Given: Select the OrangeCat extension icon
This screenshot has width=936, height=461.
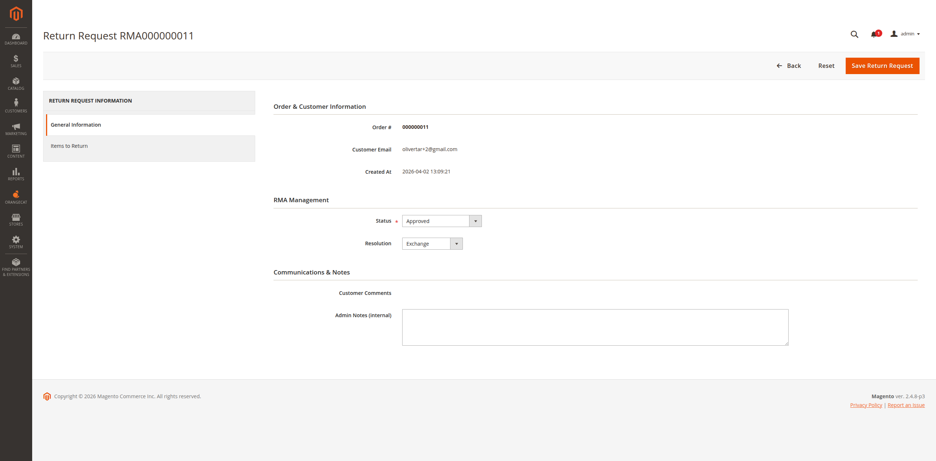Looking at the screenshot, I should coord(16,197).
